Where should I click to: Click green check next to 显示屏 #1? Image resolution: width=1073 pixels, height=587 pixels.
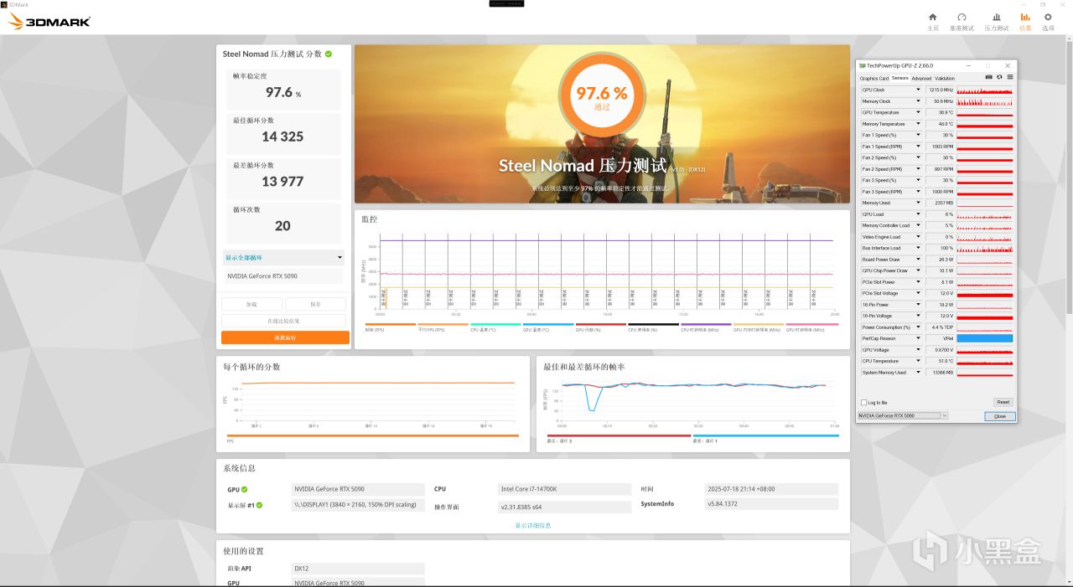[260, 505]
